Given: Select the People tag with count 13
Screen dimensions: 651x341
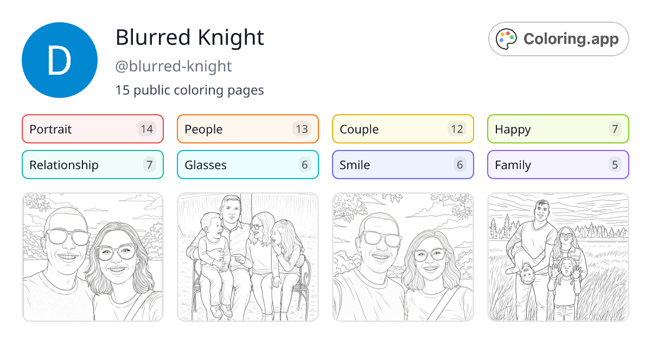Looking at the screenshot, I should [x=247, y=129].
